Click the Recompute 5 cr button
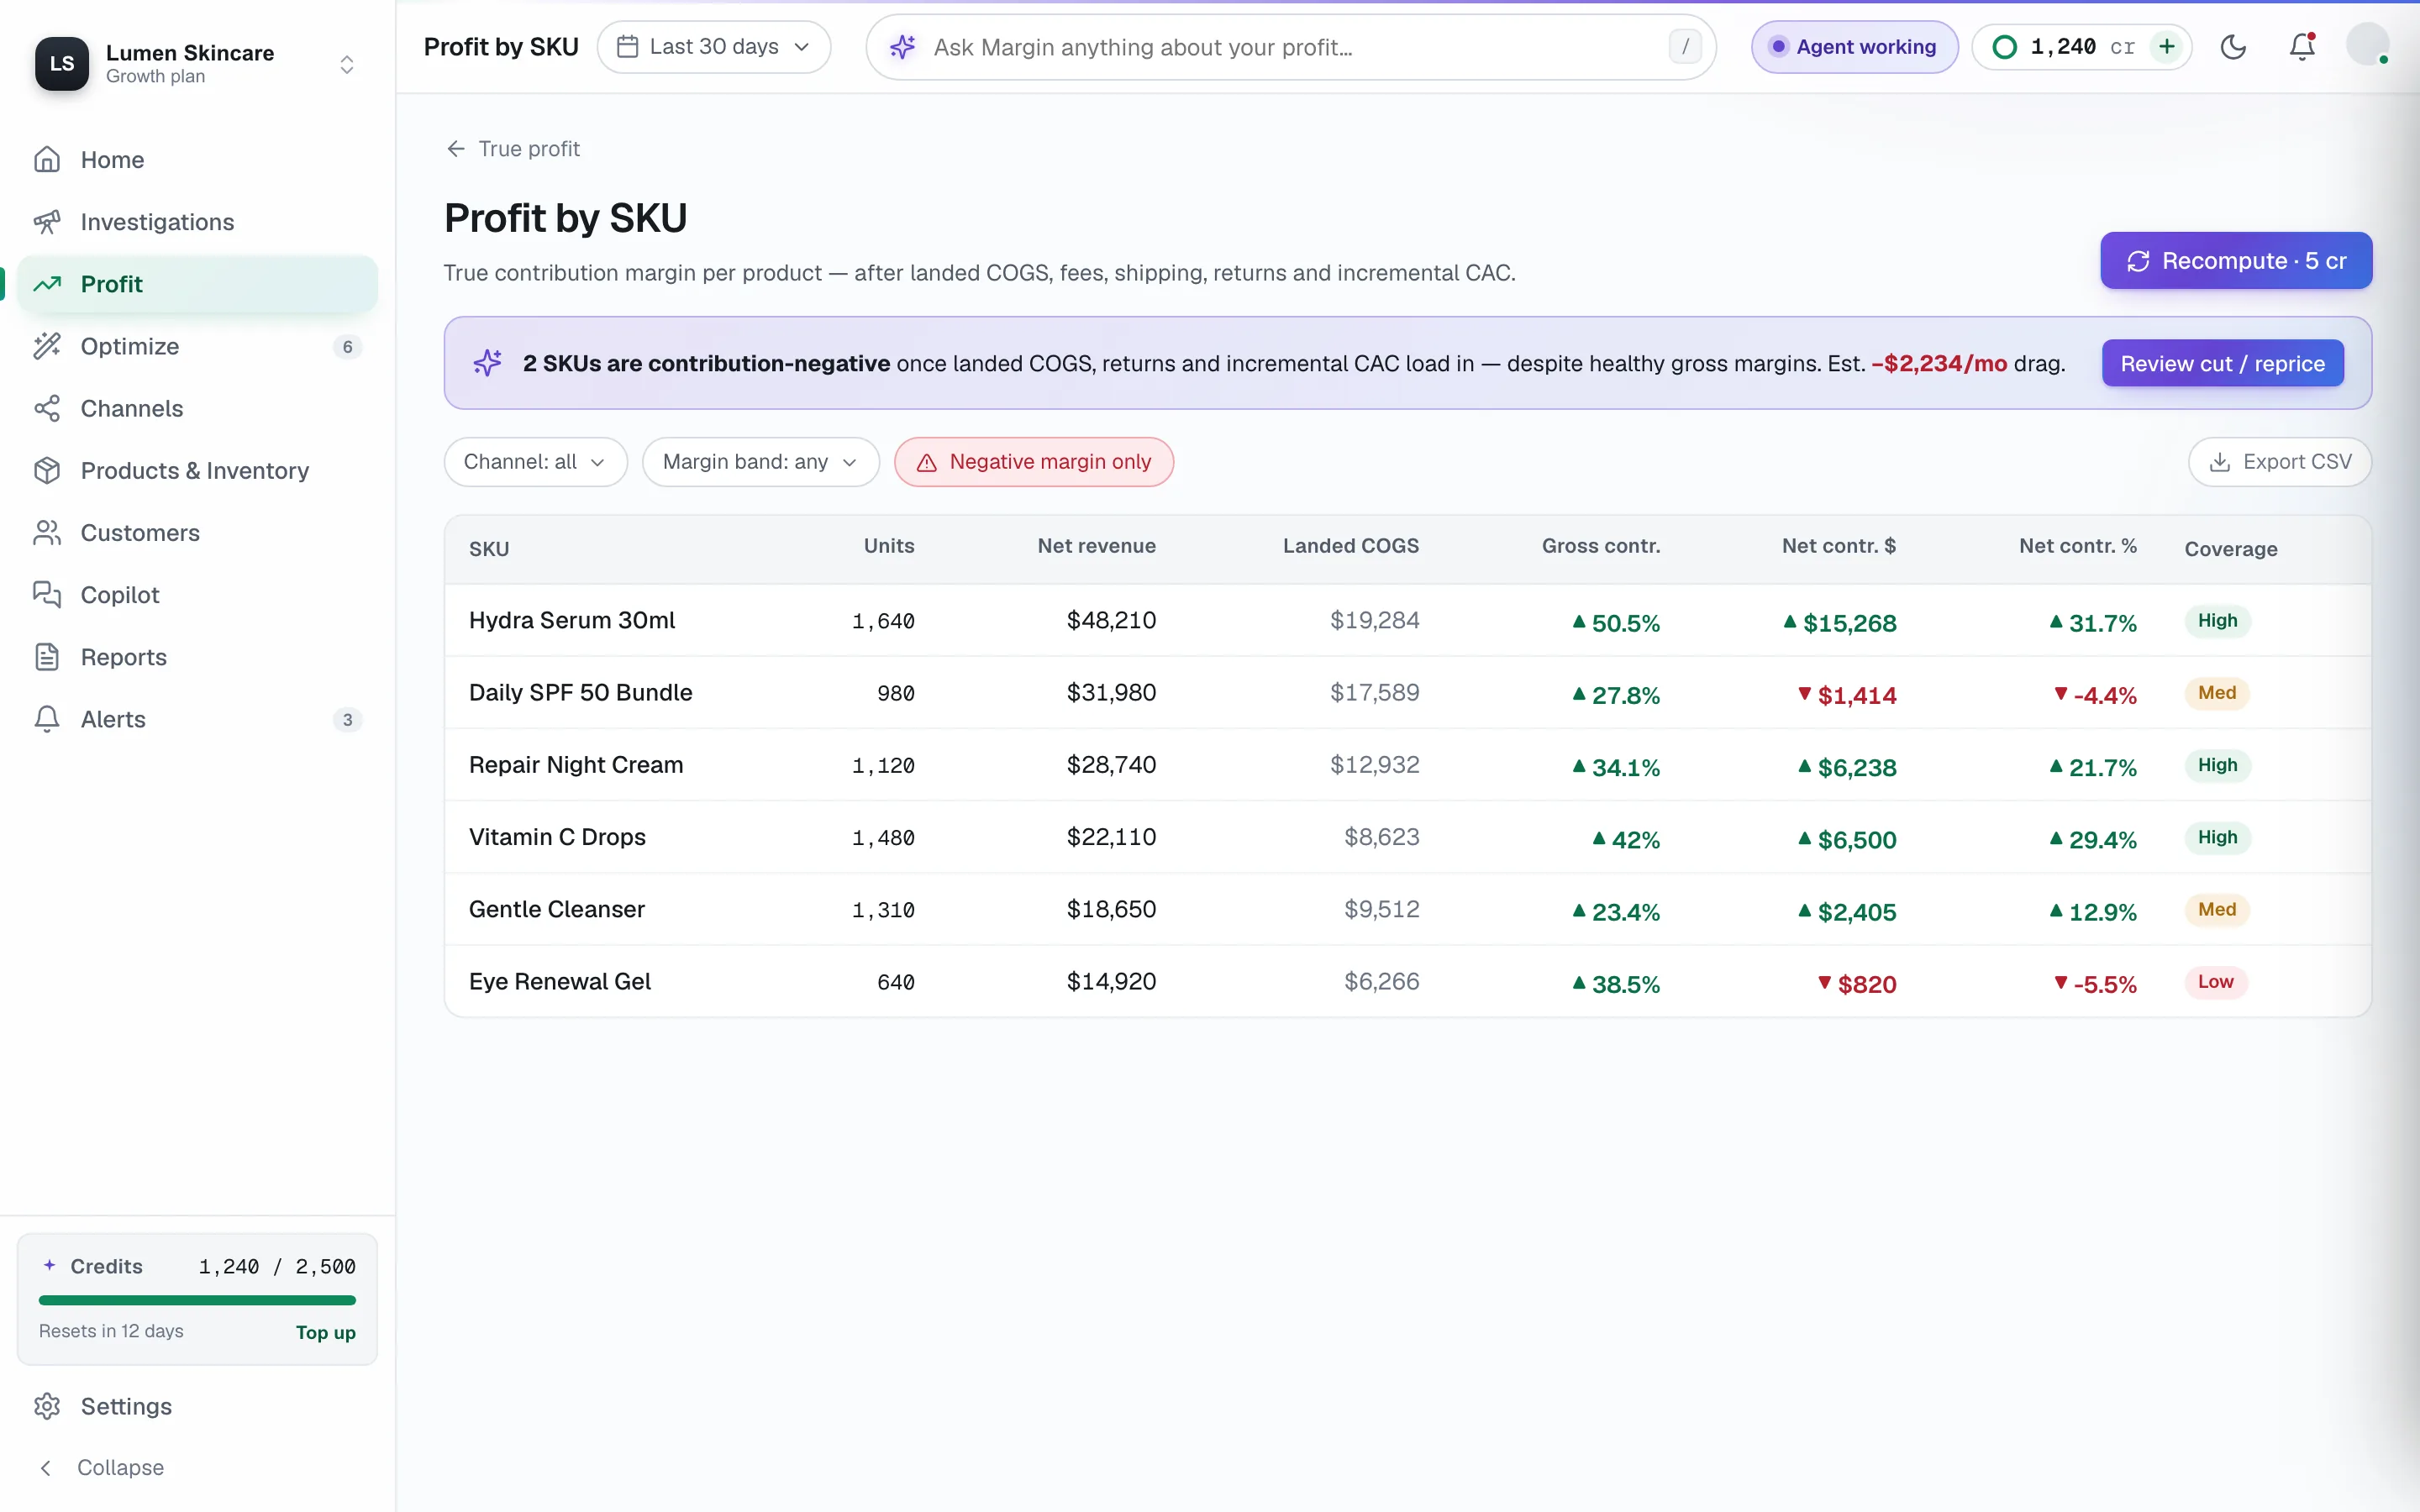This screenshot has height=1512, width=2420. click(2236, 261)
